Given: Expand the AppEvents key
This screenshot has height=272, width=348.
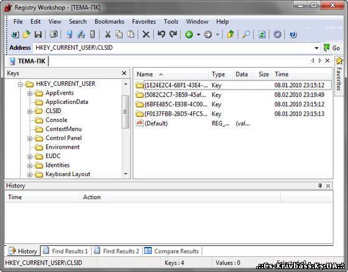Looking at the screenshot, I should 30,93.
